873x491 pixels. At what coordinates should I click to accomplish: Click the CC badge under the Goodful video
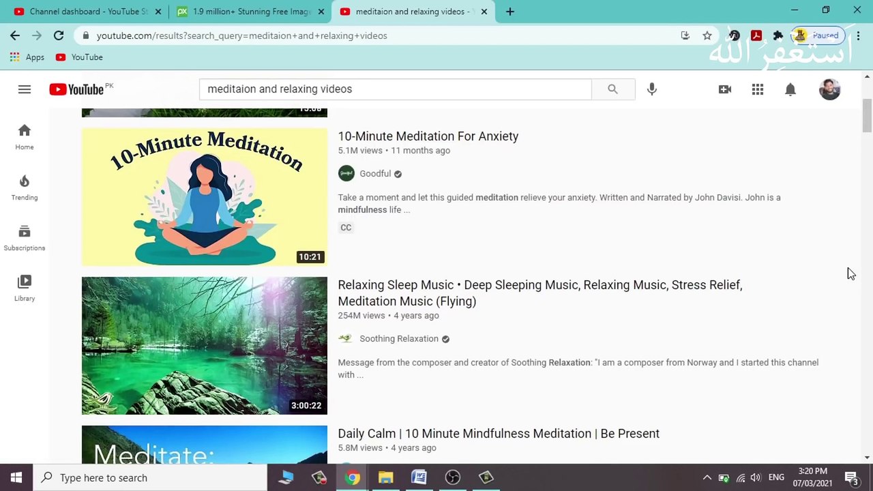coord(346,228)
